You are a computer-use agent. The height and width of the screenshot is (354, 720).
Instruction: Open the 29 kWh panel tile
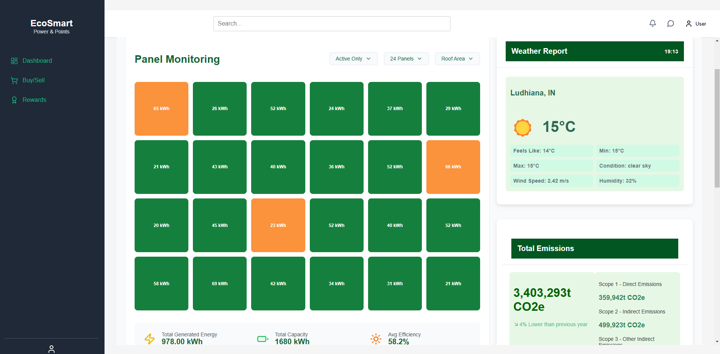(x=453, y=109)
